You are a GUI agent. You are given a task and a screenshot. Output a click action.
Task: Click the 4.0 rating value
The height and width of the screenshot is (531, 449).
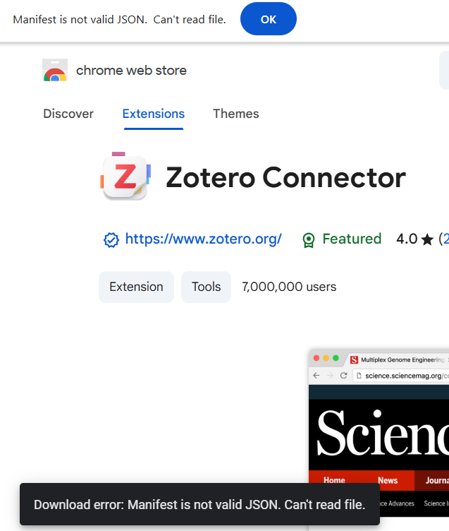click(407, 239)
